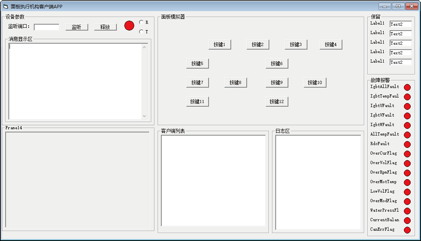Image resolution: width=421 pixels, height=241 pixels.
Task: Click 按键12 in the panel simulator
Action: pyautogui.click(x=277, y=101)
